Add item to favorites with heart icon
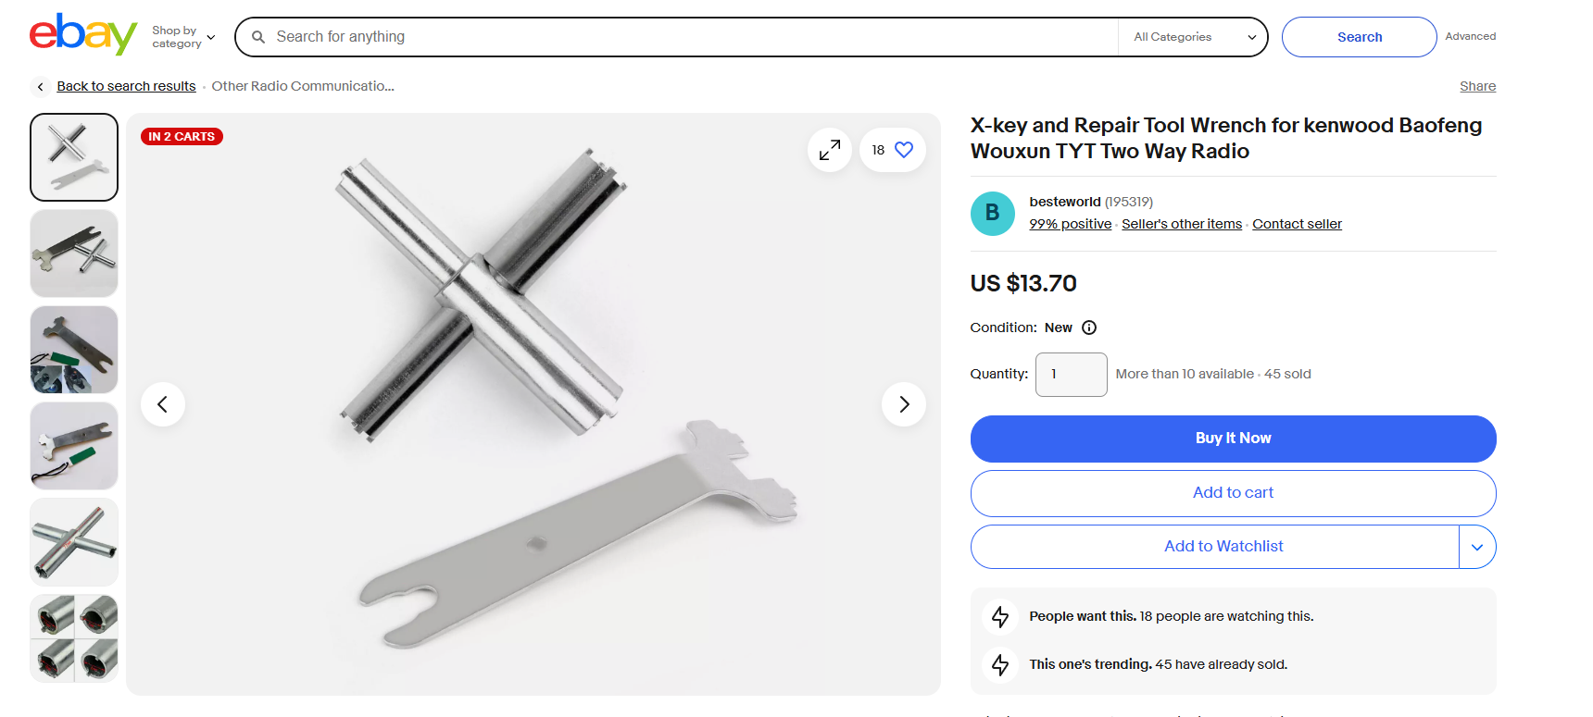 click(904, 150)
